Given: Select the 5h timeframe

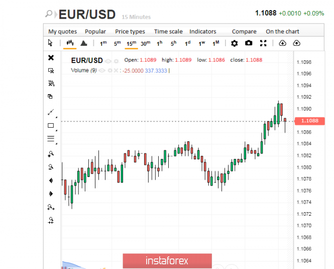Looking at the screenshot, I should [x=173, y=43].
